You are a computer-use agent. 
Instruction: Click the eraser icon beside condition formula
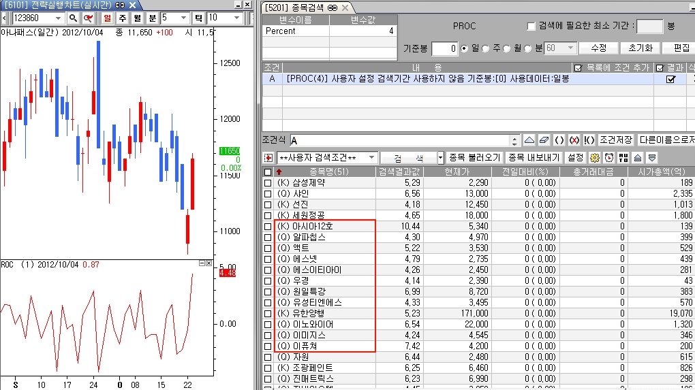(543, 140)
